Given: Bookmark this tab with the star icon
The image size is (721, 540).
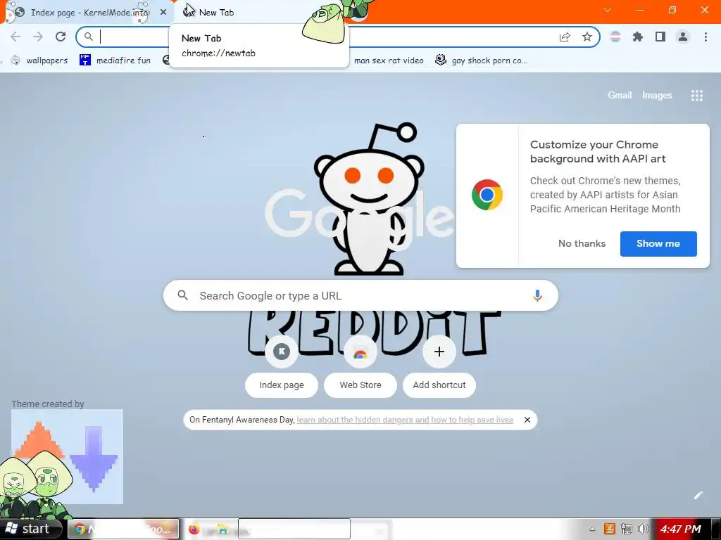Looking at the screenshot, I should pyautogui.click(x=587, y=37).
